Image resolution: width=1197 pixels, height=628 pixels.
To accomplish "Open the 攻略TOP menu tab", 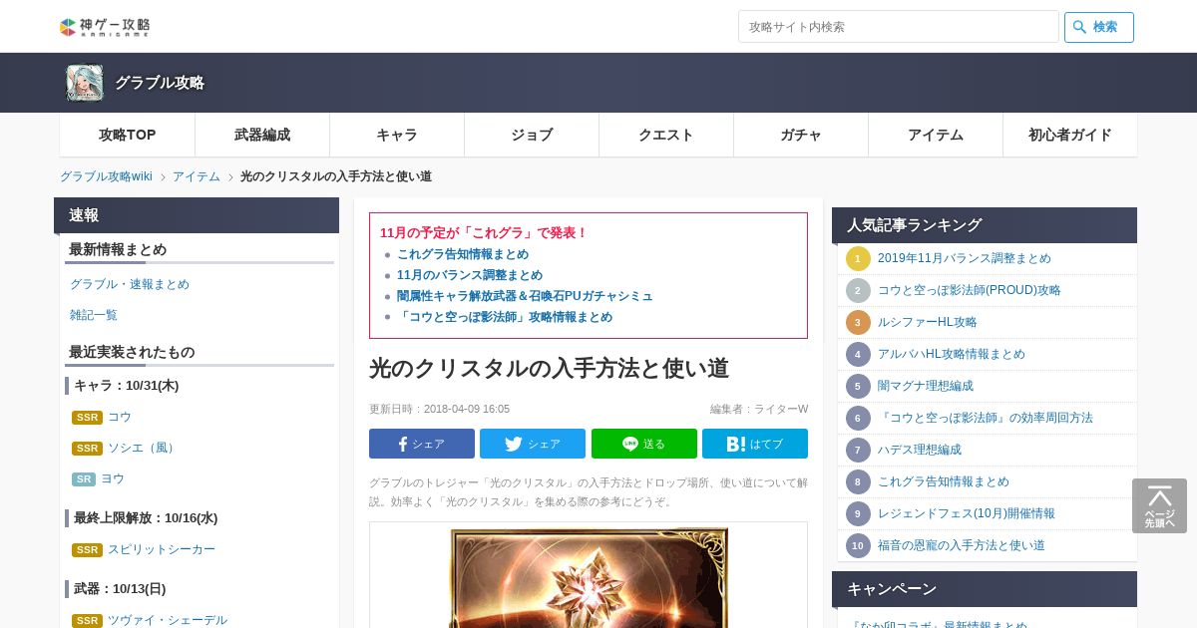I will click(128, 135).
